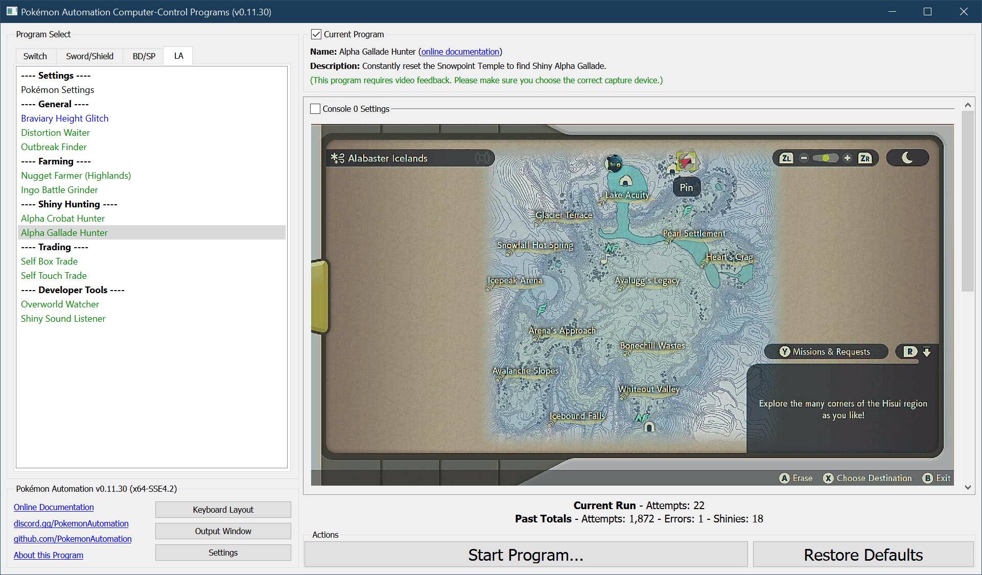Open the online documentation link for Gallade Hunter
This screenshot has width=982, height=575.
click(460, 52)
